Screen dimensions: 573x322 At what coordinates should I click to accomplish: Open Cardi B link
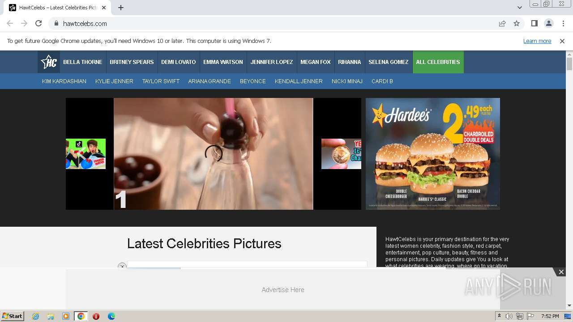click(382, 81)
